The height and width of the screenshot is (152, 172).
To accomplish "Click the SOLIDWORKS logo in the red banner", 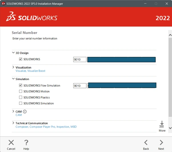I will coord(32,17).
